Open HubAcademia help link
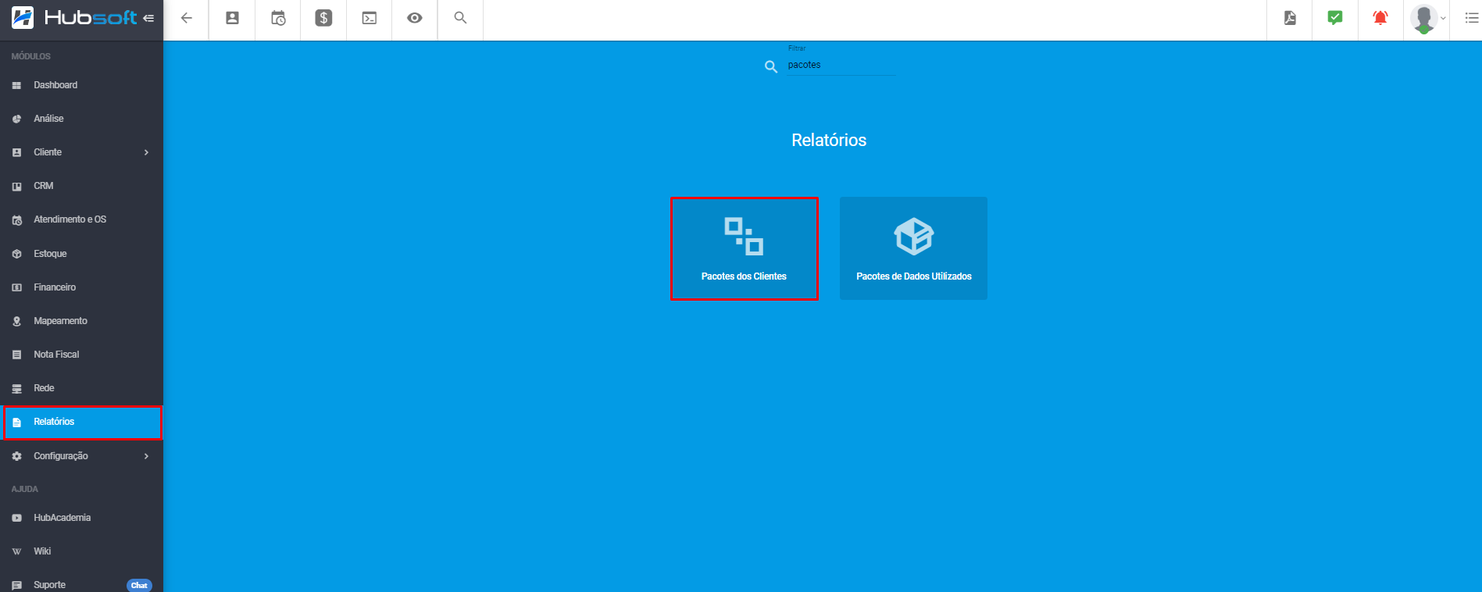Screen dimensions: 1482x592 (x=81, y=518)
